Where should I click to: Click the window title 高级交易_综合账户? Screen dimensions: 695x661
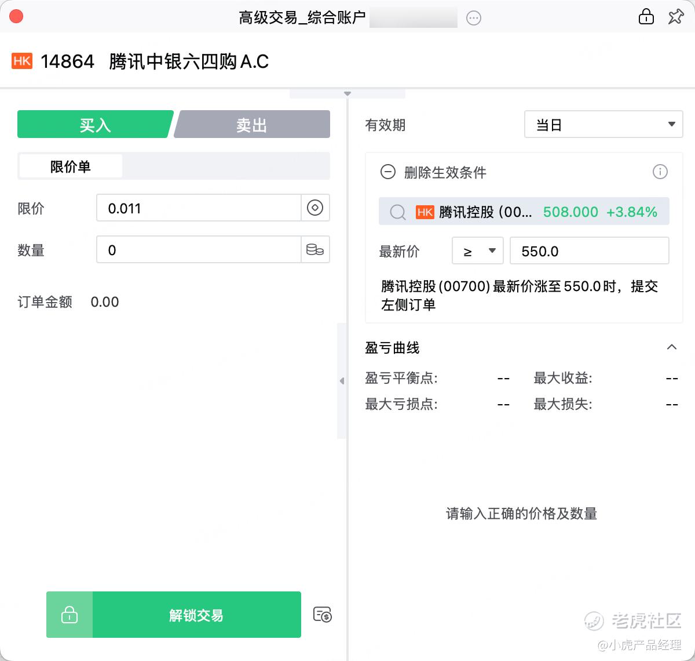302,17
